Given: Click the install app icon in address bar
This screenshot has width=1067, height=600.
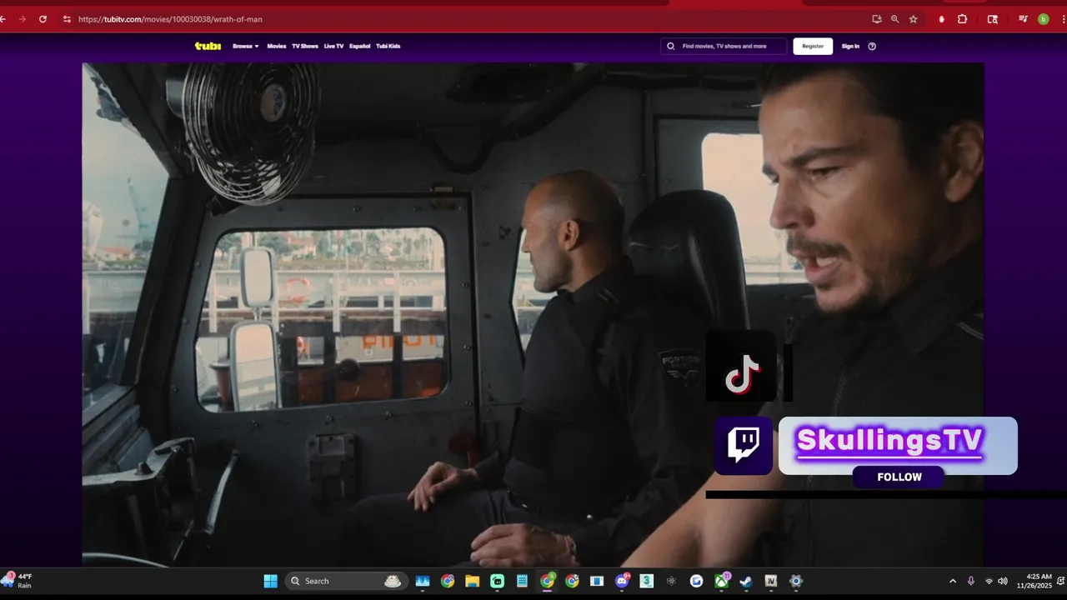Looking at the screenshot, I should coord(877,19).
